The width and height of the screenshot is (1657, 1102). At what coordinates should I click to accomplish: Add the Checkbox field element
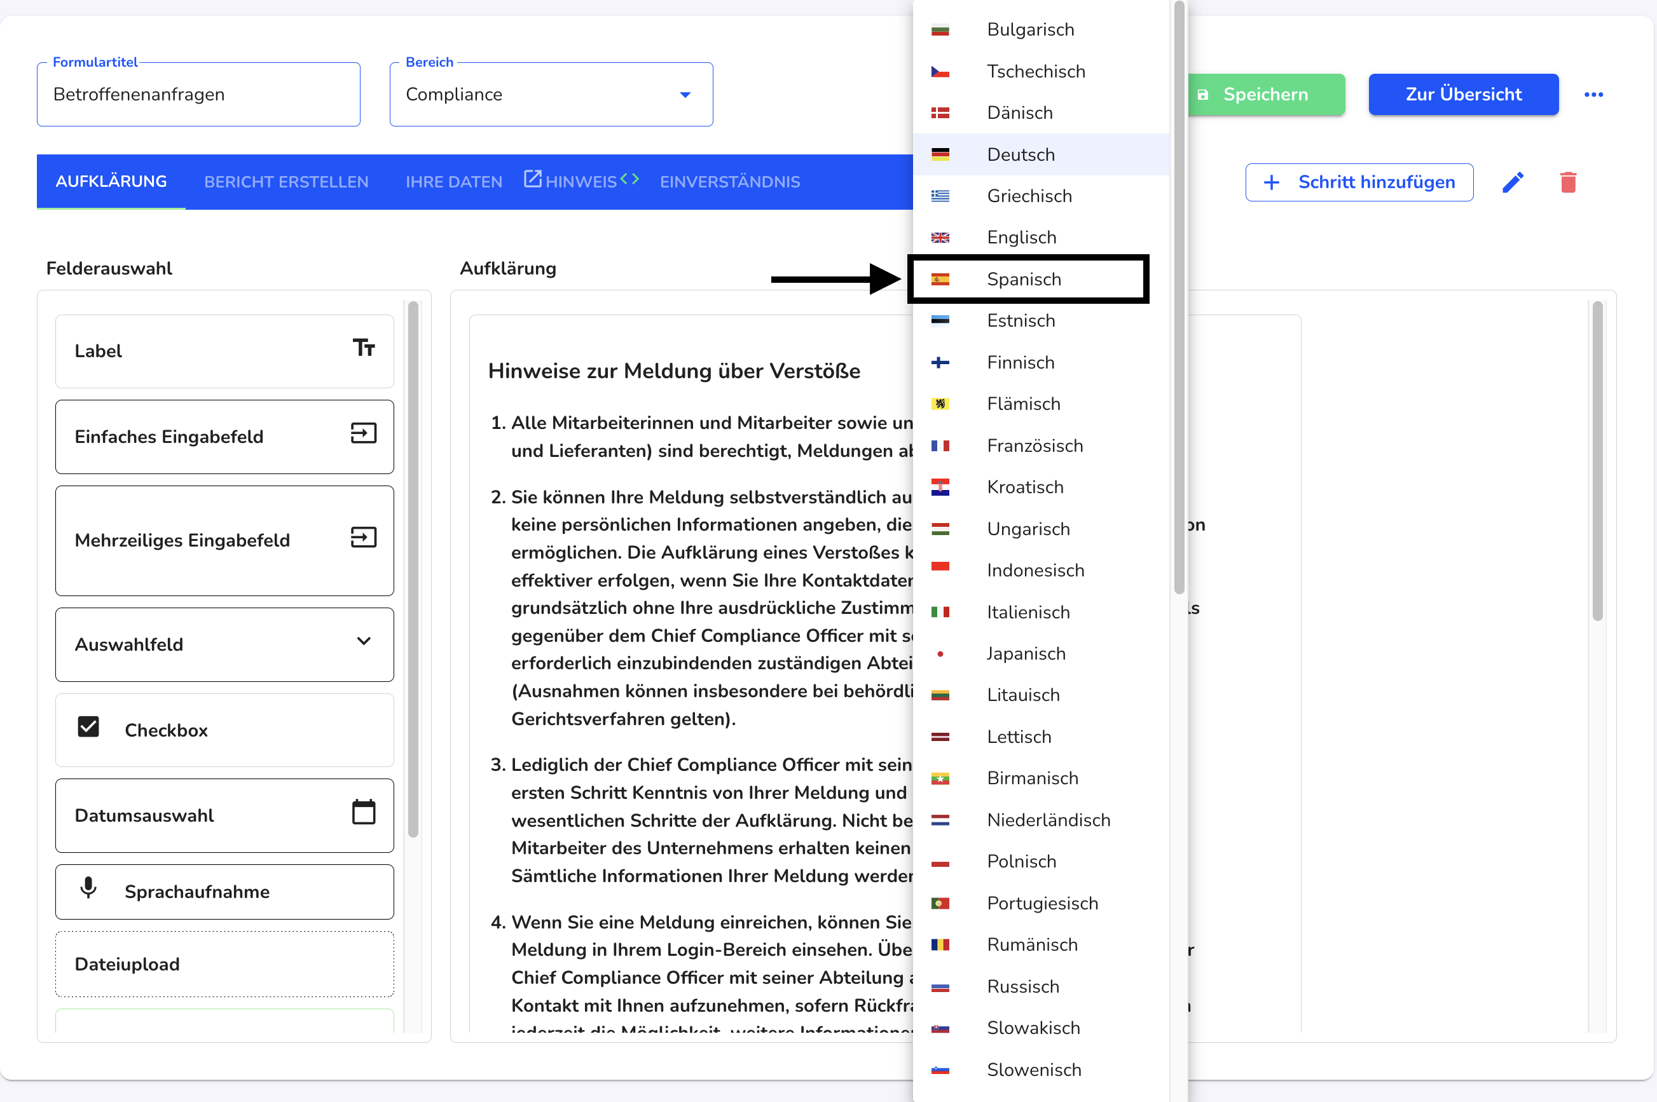click(224, 730)
